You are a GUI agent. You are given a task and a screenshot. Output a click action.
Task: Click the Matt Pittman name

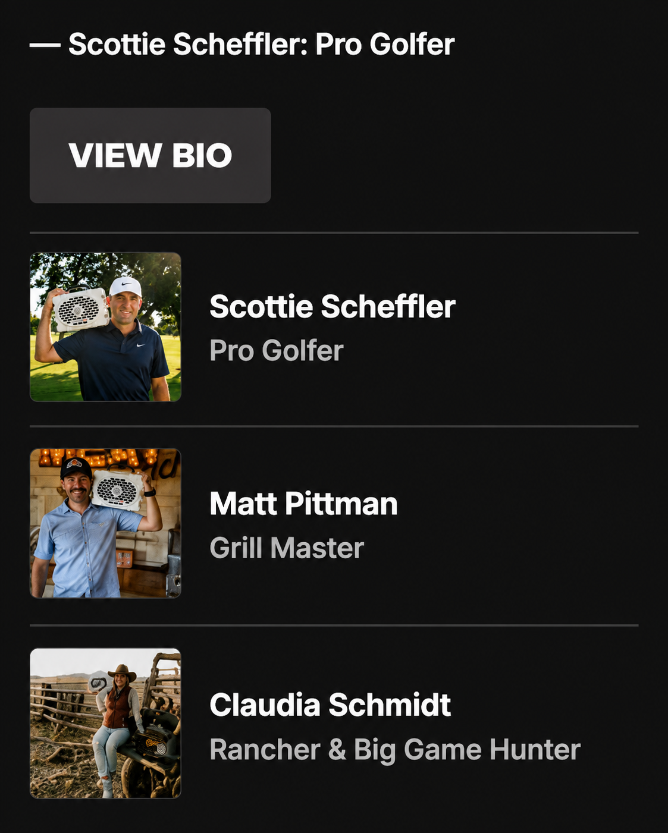pyautogui.click(x=303, y=504)
